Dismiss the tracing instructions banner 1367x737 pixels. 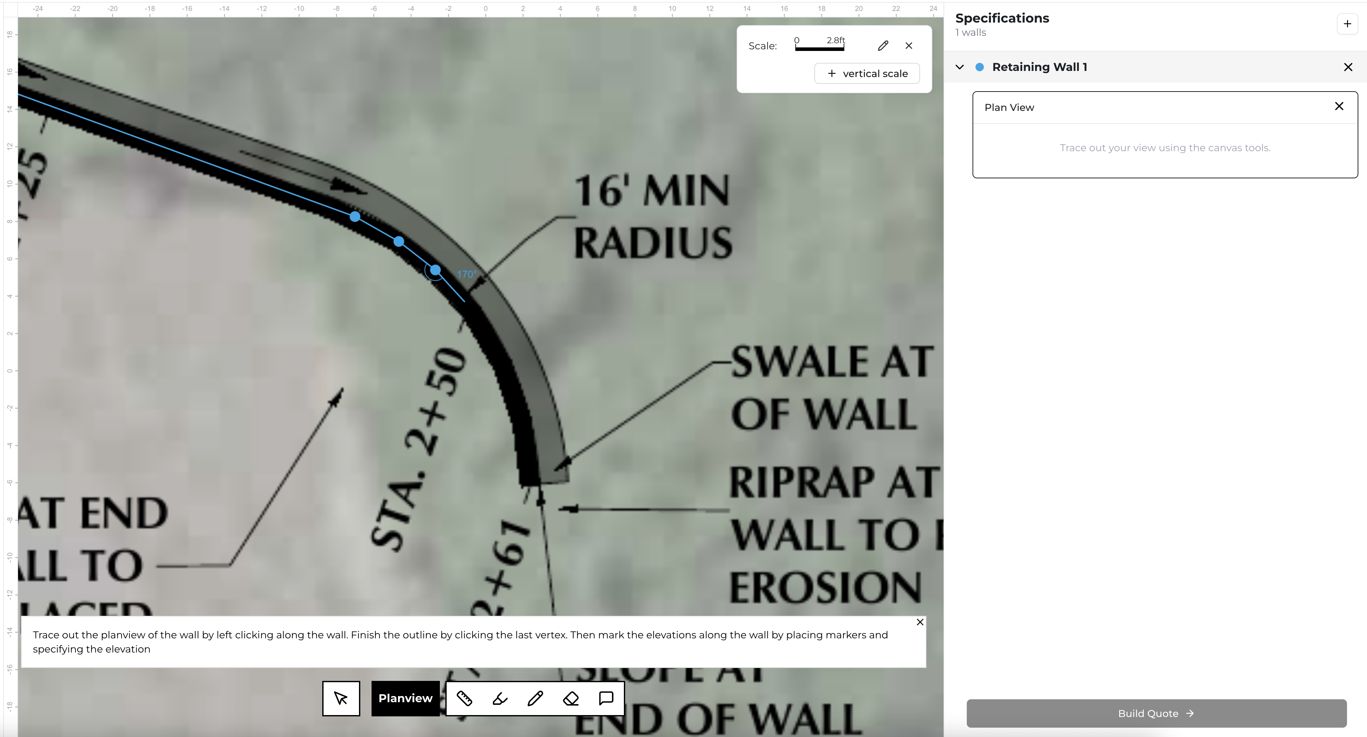coord(920,622)
